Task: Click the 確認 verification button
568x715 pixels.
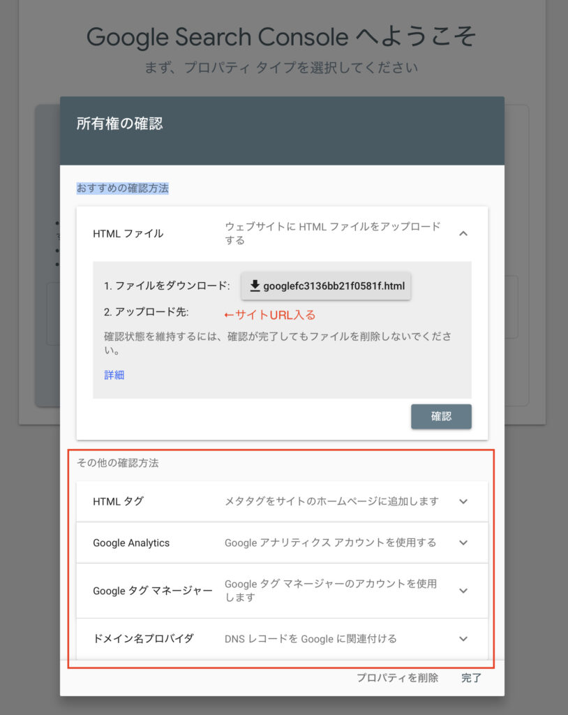Action: pos(441,416)
